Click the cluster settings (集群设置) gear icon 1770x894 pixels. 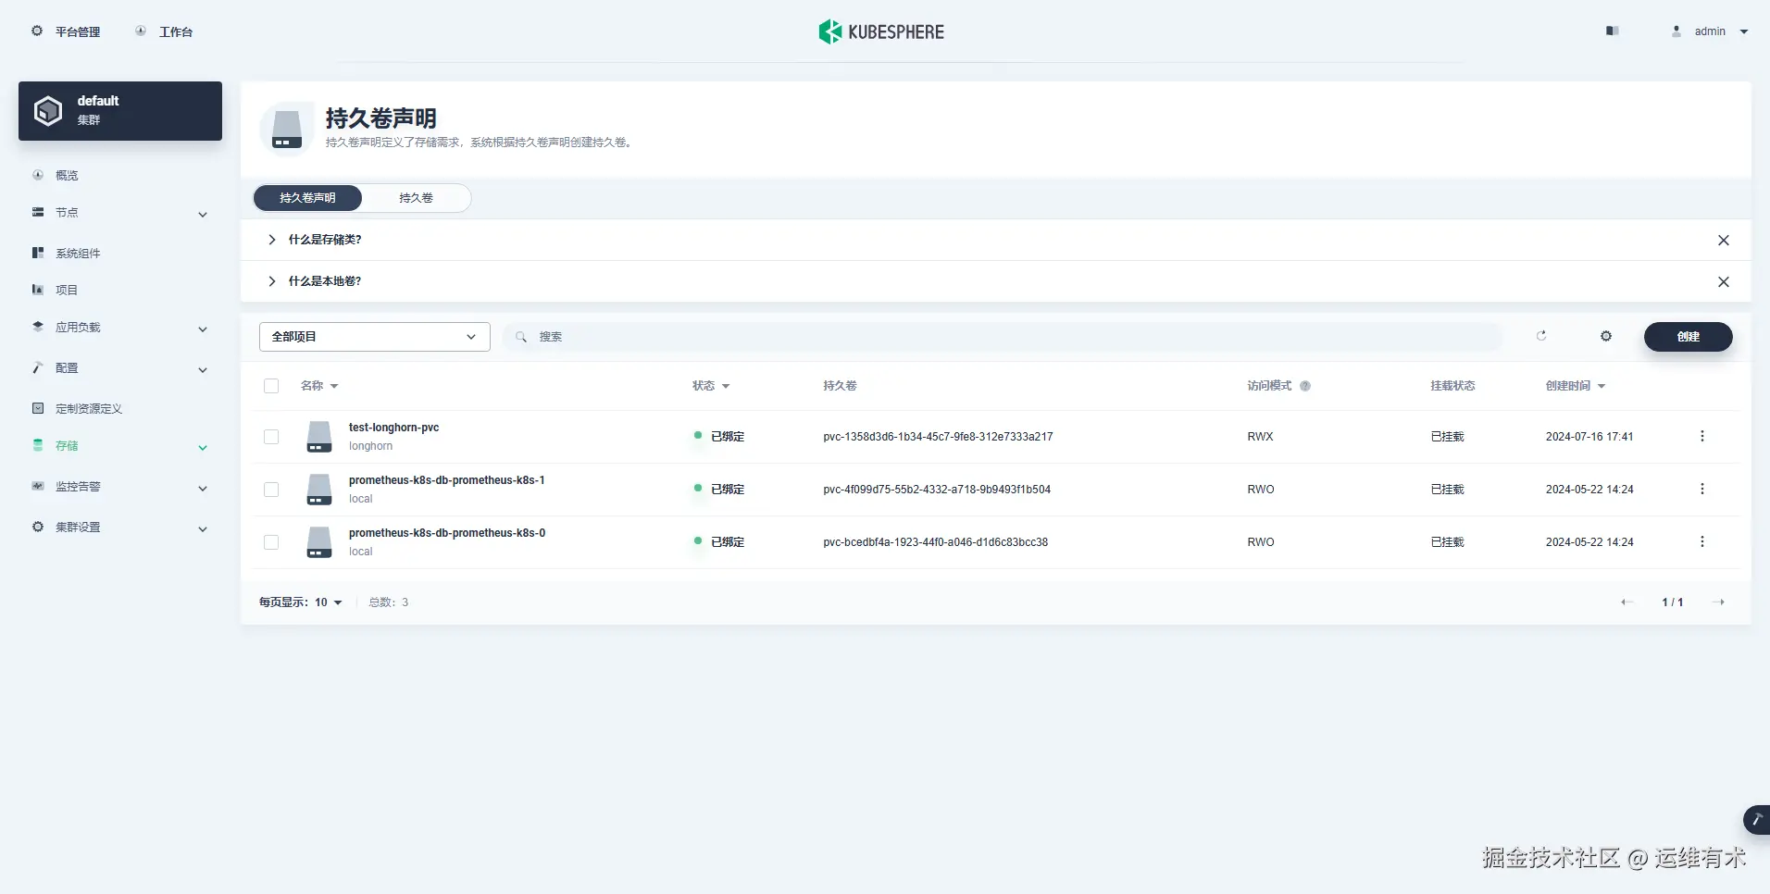point(38,527)
